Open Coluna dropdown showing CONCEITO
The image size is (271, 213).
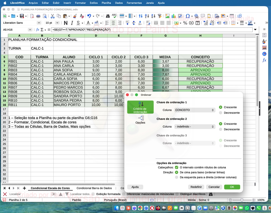point(194,110)
